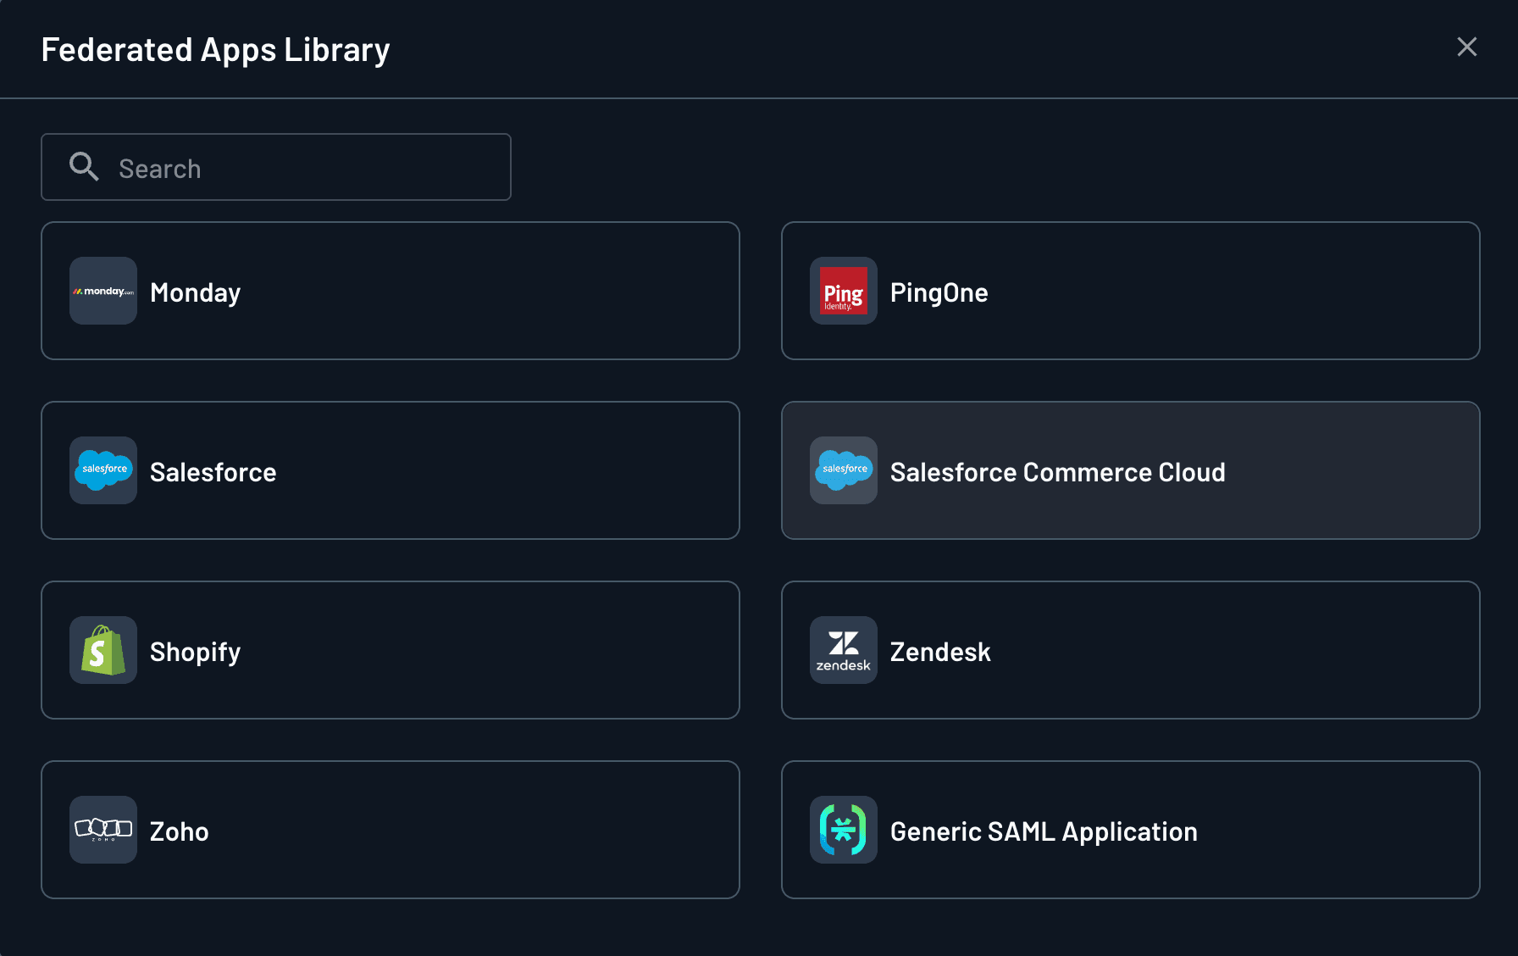This screenshot has height=956, width=1518.
Task: Select the Monday federated app
Action: click(x=390, y=291)
